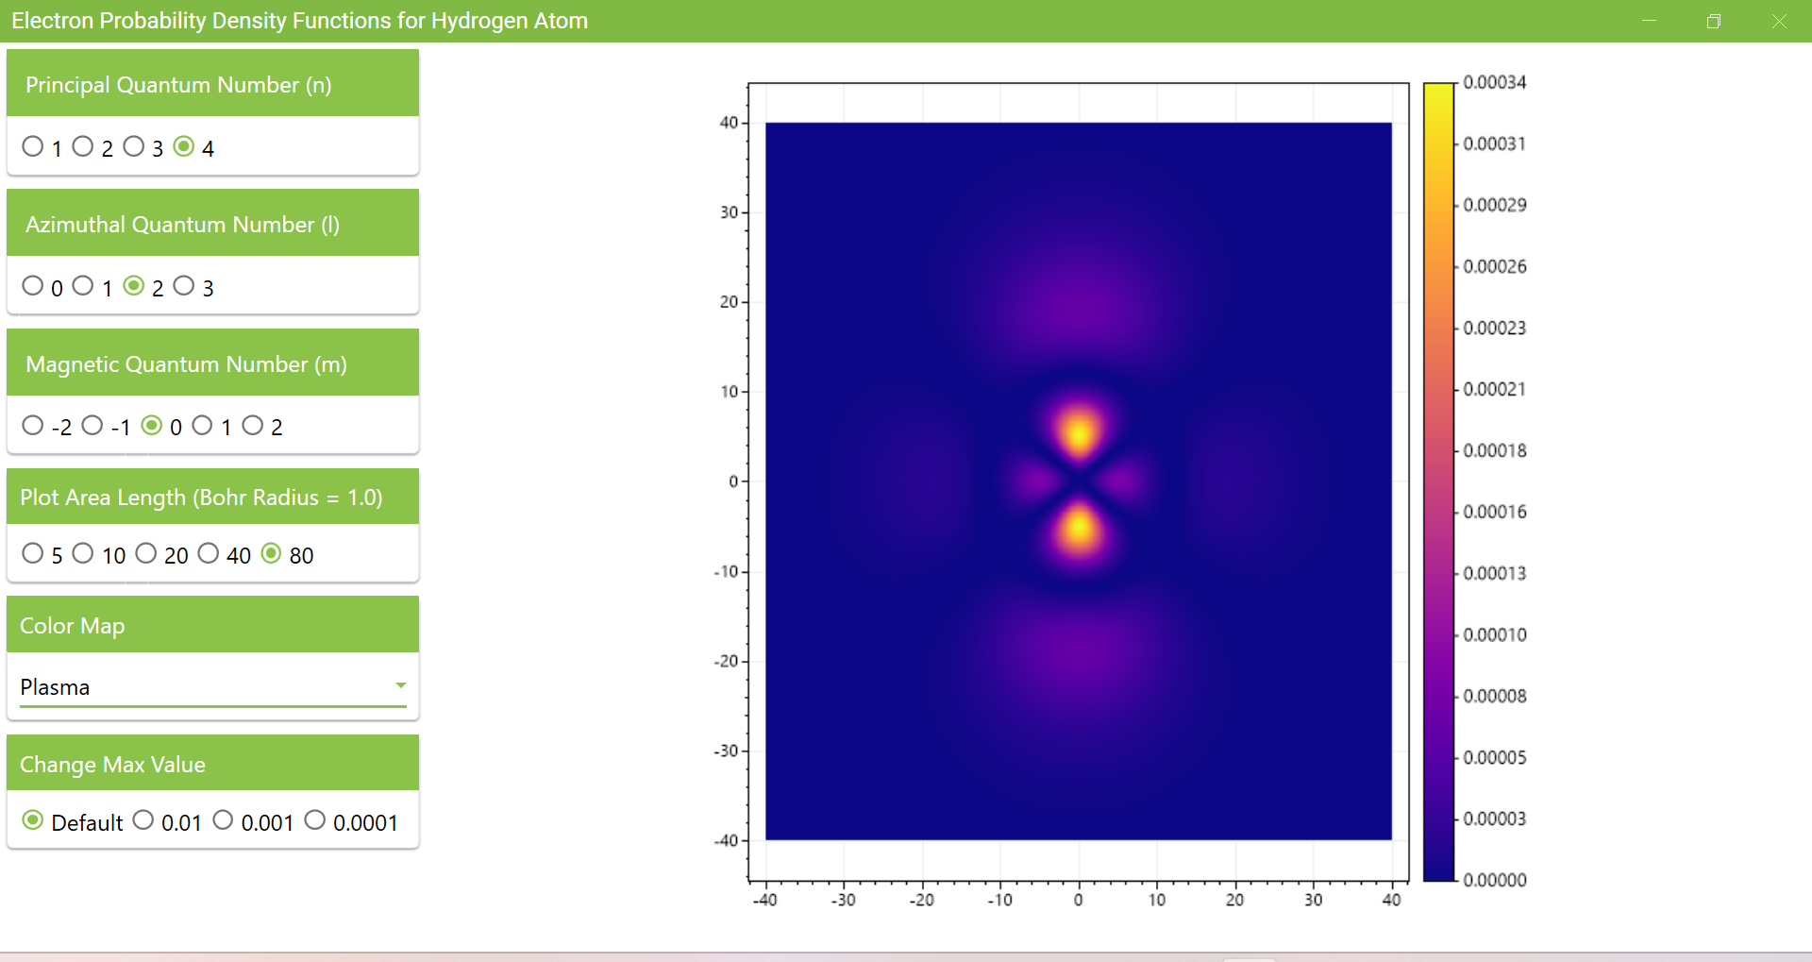Select plot area length 20

point(146,553)
